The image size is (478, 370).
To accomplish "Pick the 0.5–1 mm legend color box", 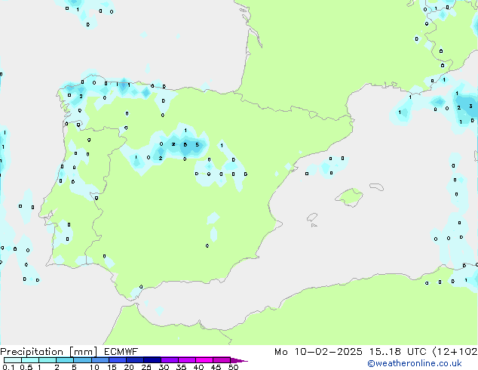I will click(x=30, y=360).
